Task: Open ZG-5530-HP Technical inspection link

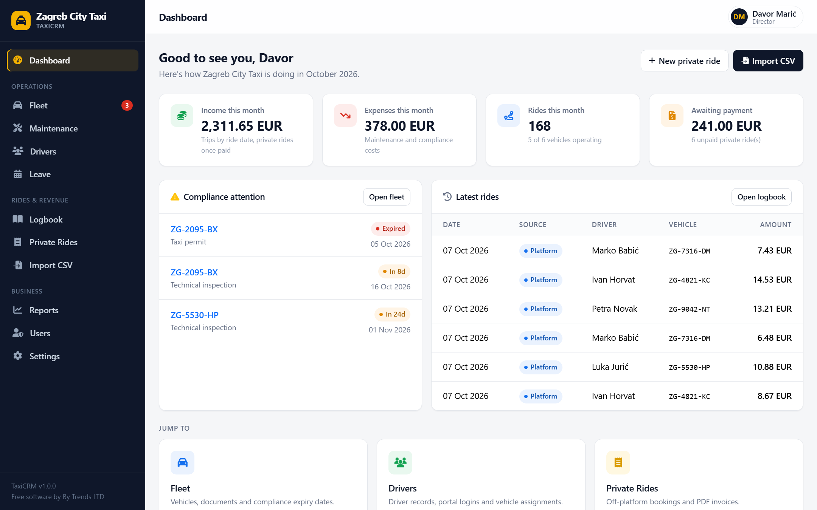Action: click(194, 315)
